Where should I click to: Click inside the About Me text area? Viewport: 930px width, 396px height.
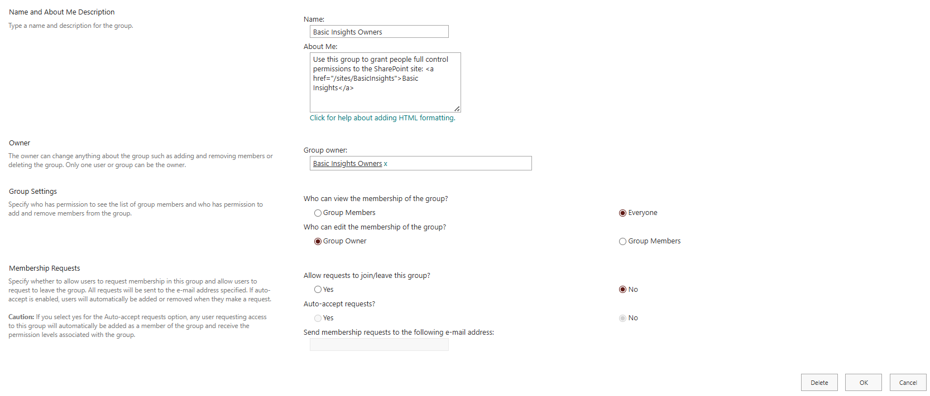point(385,82)
